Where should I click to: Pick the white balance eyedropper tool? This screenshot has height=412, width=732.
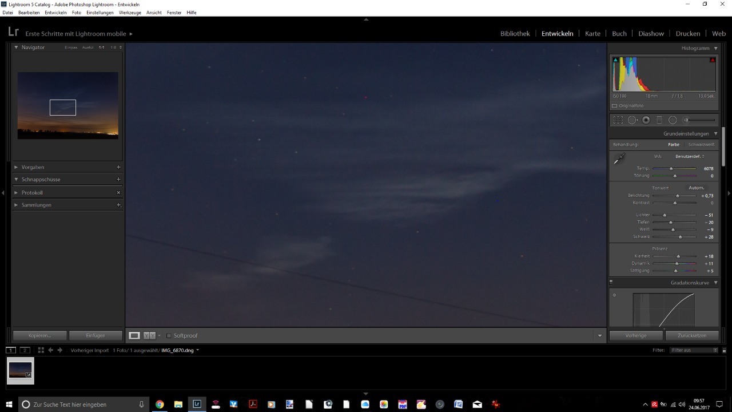click(x=619, y=159)
